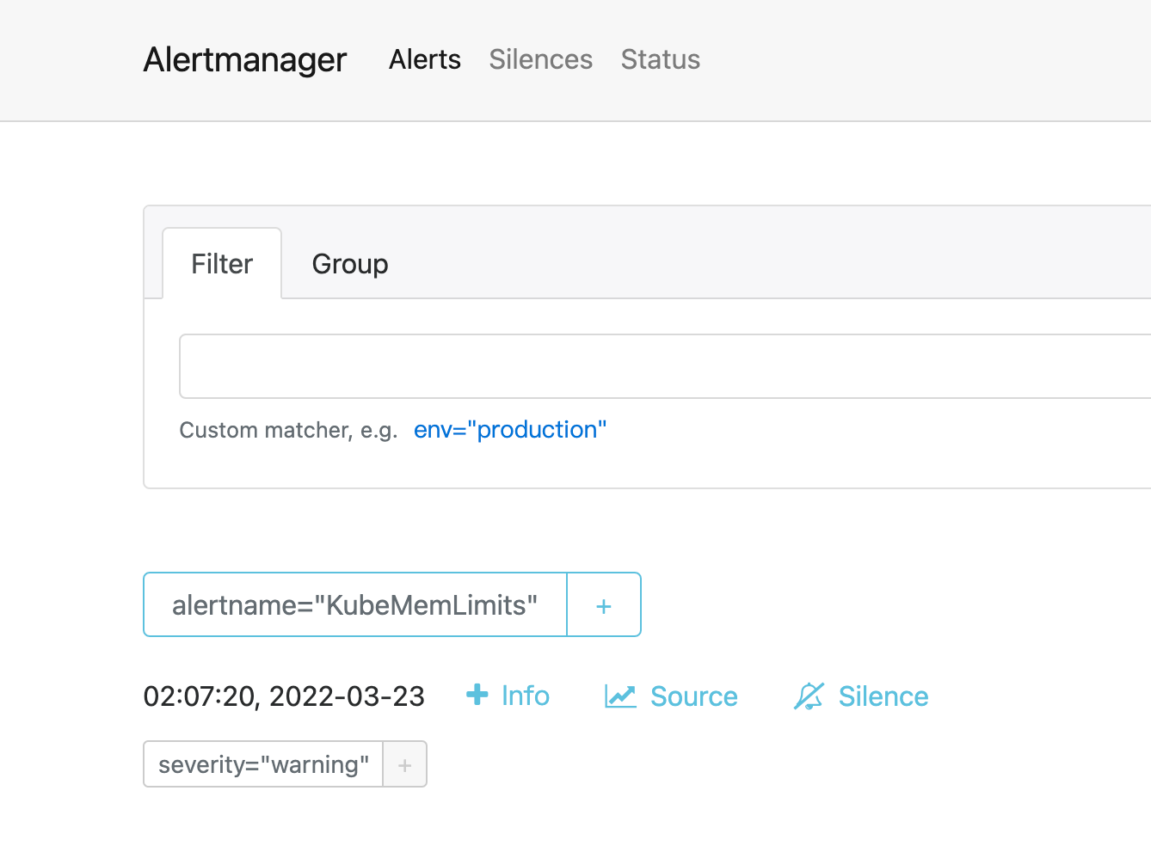1151x846 pixels.
Task: Click the env="production" example matcher link
Action: point(510,429)
